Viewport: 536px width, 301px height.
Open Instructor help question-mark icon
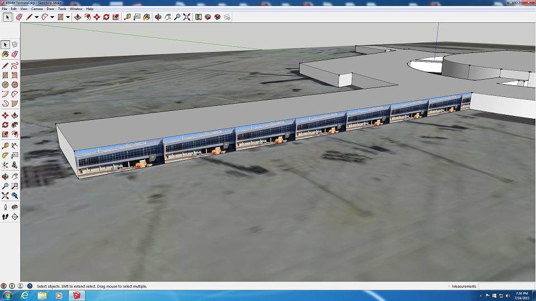pyautogui.click(x=30, y=286)
